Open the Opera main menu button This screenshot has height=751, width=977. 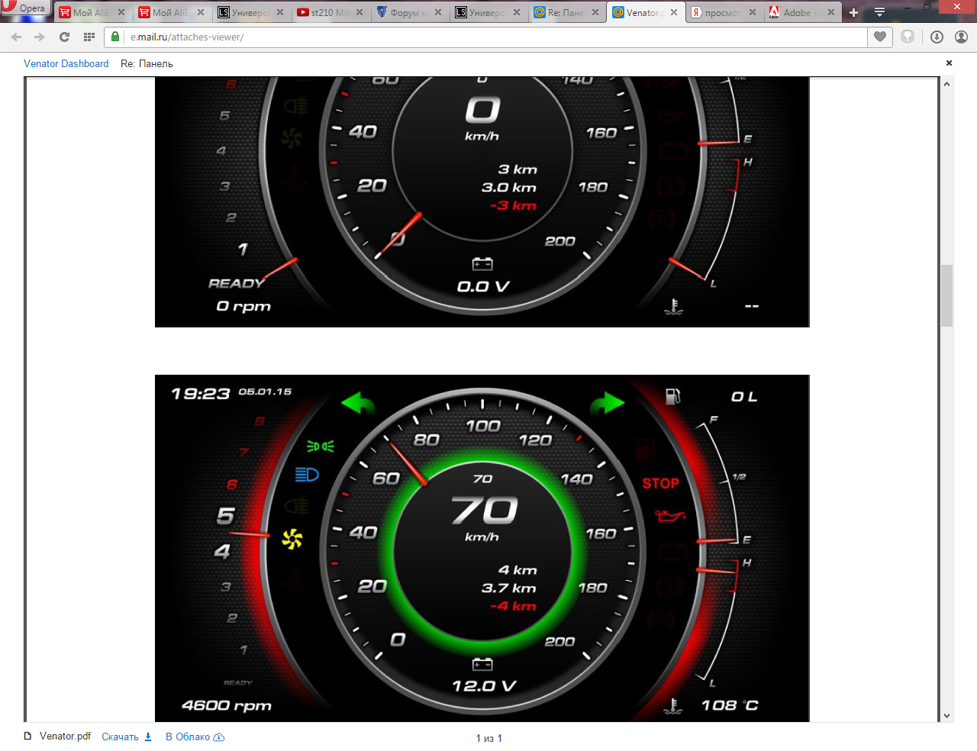coord(25,8)
